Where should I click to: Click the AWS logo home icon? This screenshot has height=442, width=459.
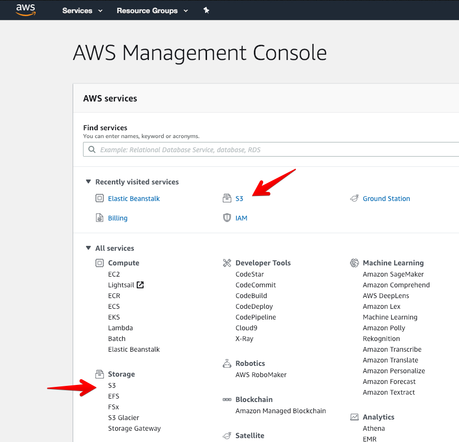click(x=26, y=10)
